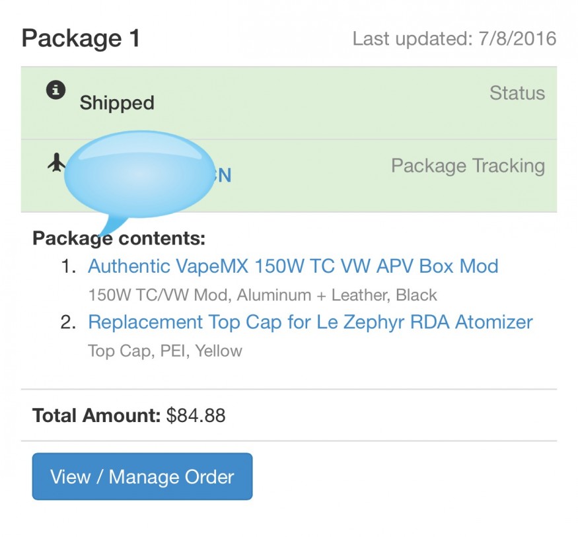Click the Status label on the right
Viewport: 578px width, 537px height.
click(517, 93)
